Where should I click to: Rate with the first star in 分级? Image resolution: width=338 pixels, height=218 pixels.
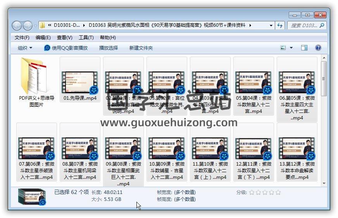(252, 192)
